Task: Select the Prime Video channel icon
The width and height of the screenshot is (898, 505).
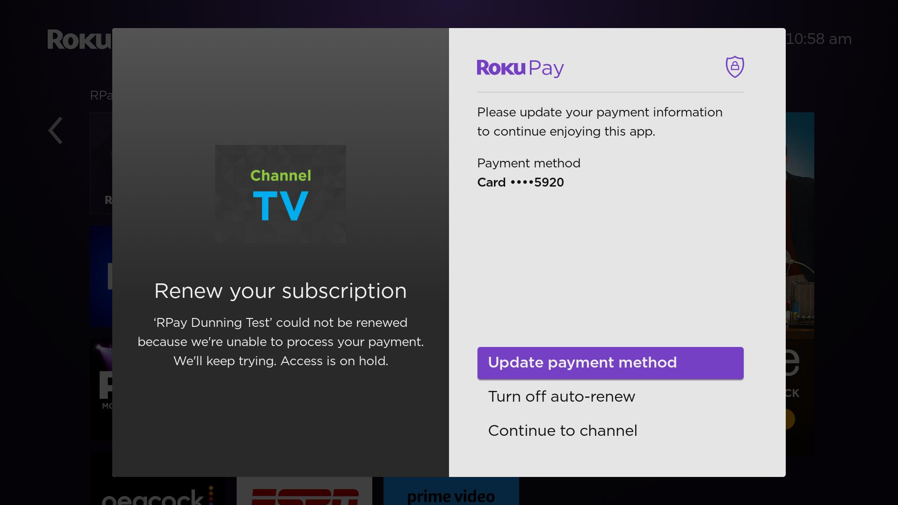Action: [450, 494]
